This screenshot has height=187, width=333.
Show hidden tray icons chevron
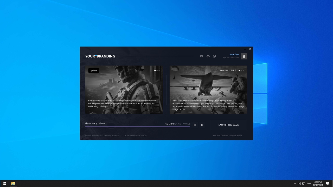click(295, 184)
